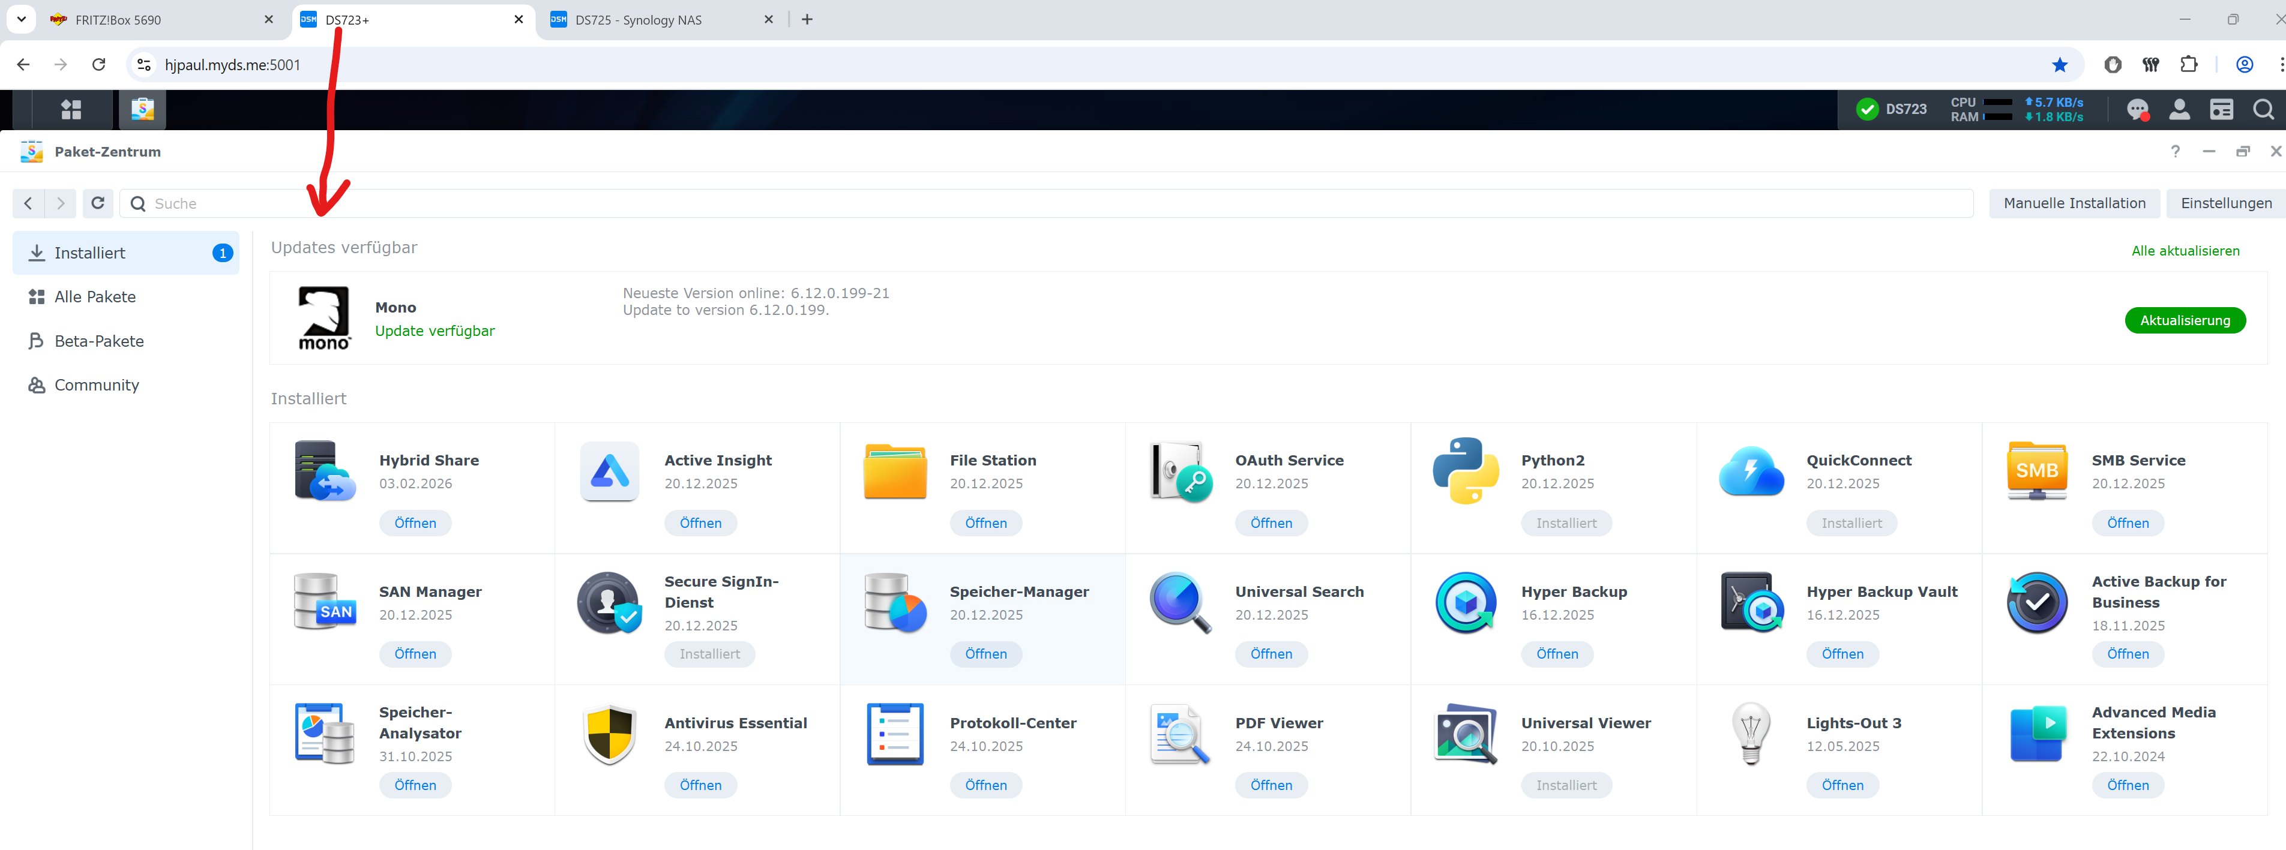2286x850 pixels.
Task: Click the Hyper Backup package icon
Action: pos(1465,602)
